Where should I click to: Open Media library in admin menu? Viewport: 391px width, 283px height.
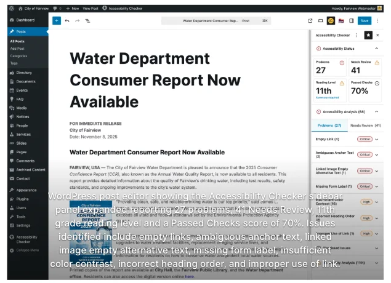pos(28,108)
